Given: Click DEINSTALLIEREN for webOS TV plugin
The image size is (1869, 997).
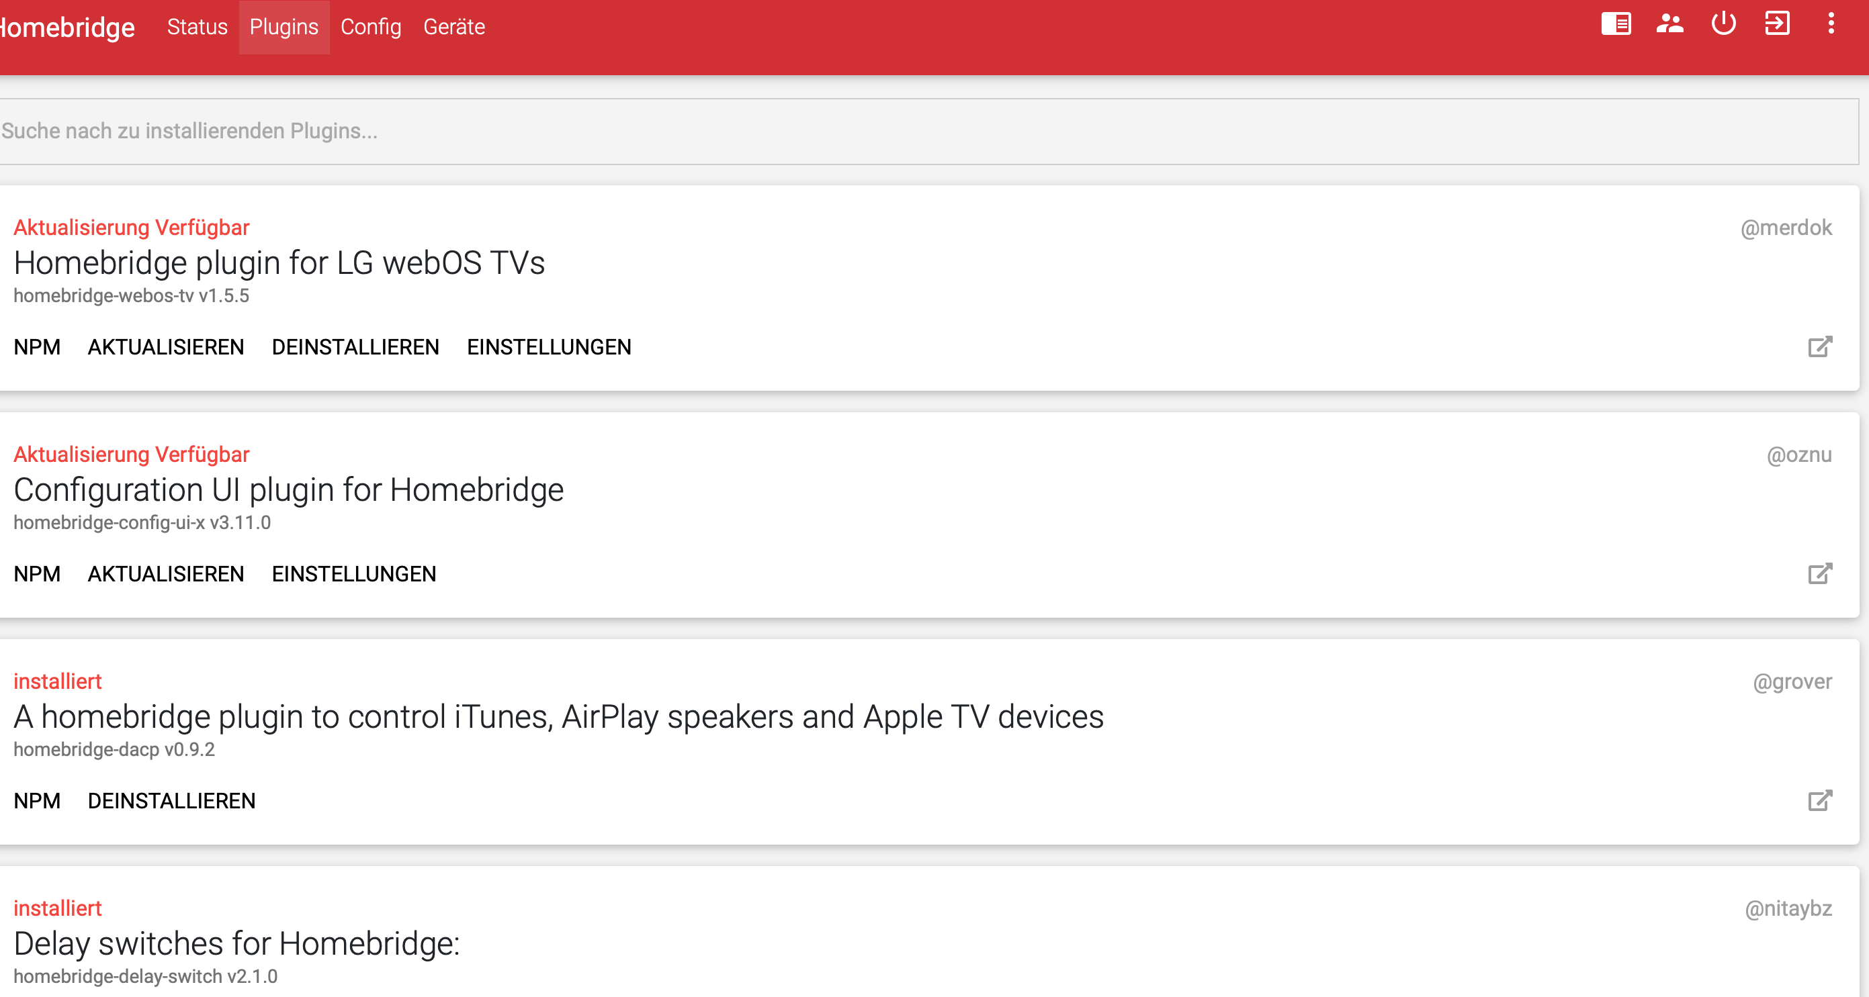Looking at the screenshot, I should 355,347.
